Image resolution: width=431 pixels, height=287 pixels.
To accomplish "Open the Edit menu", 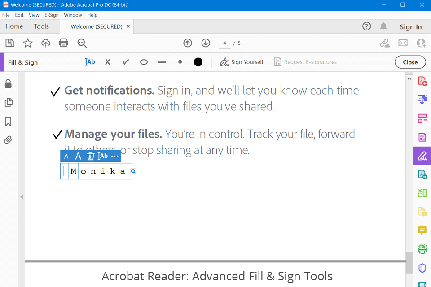I will pos(19,15).
